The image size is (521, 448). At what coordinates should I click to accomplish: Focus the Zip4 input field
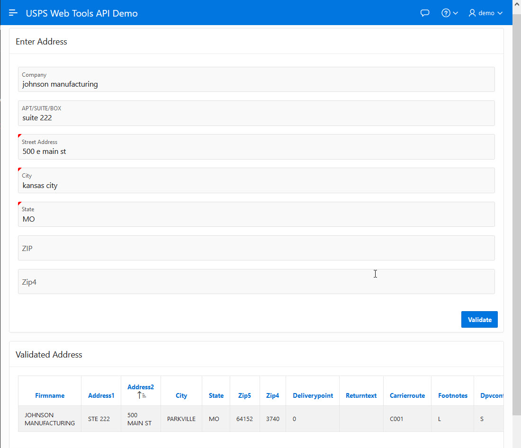click(x=256, y=281)
